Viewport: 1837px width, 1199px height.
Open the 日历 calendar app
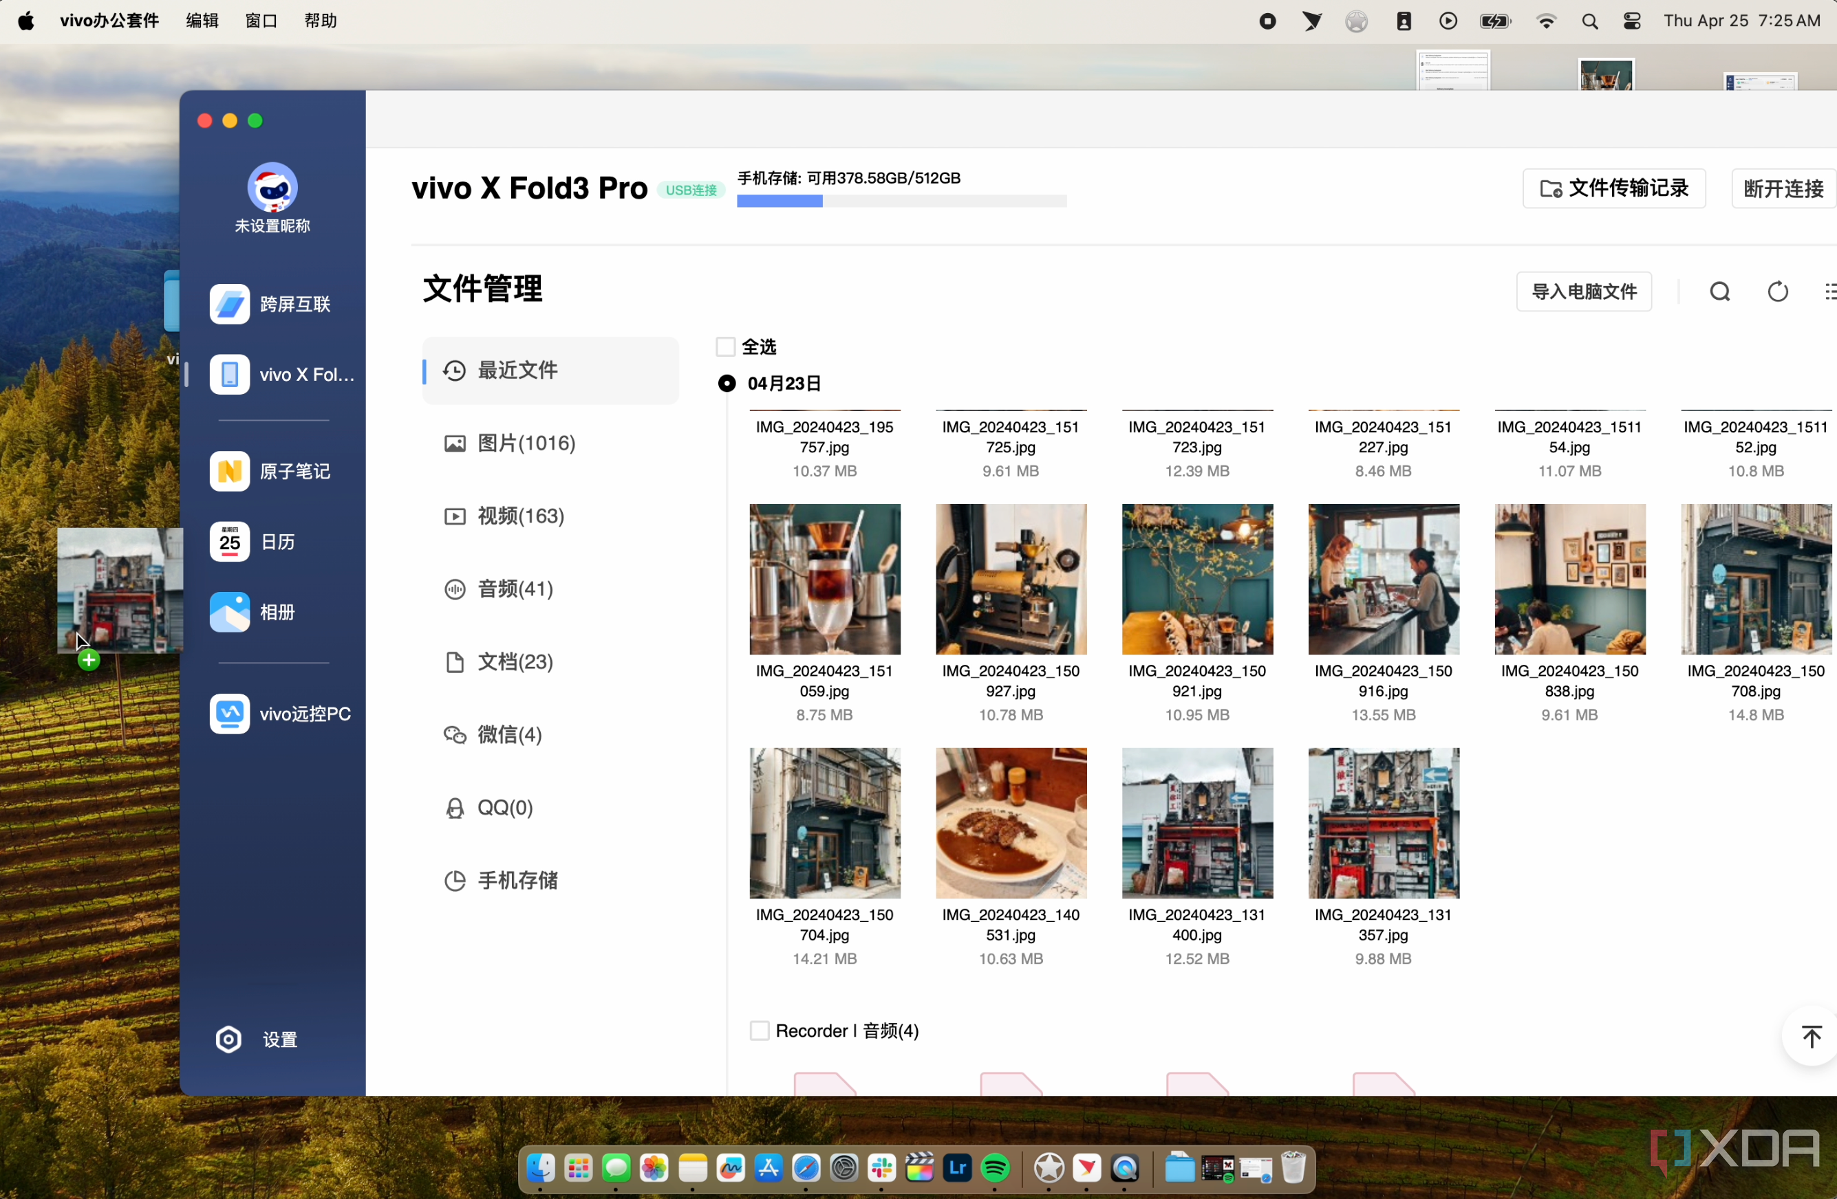pos(253,542)
